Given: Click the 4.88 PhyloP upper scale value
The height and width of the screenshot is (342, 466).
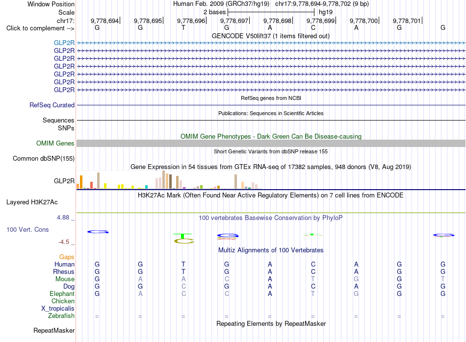Looking at the screenshot, I should pyautogui.click(x=63, y=218).
